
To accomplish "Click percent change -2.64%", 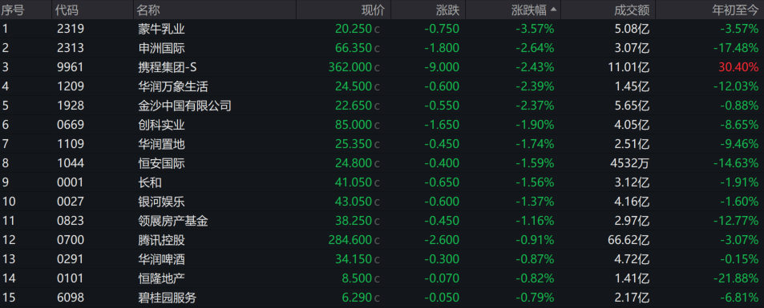I will click(x=535, y=48).
